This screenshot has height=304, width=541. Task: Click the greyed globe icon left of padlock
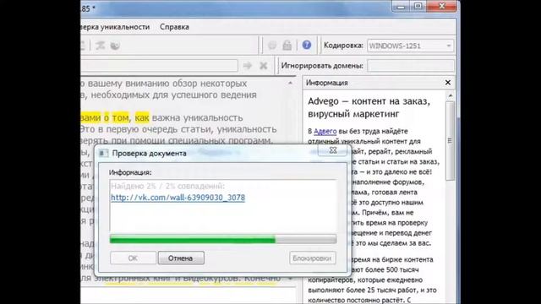tap(272, 45)
